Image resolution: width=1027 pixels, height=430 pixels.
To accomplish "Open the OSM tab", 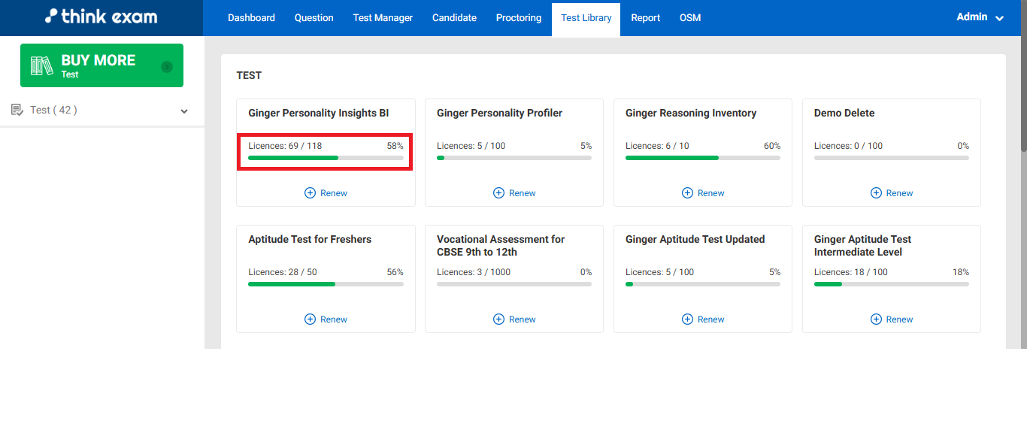I will [690, 18].
